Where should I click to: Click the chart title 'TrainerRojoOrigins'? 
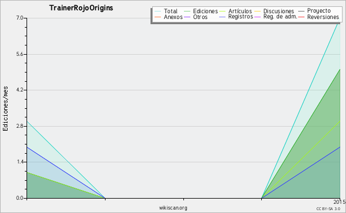(x=81, y=8)
